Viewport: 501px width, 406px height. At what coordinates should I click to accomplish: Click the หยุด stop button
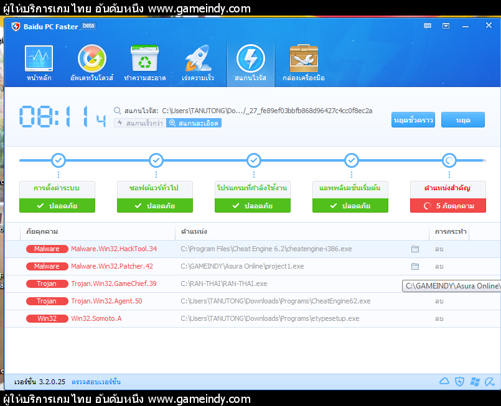point(463,120)
